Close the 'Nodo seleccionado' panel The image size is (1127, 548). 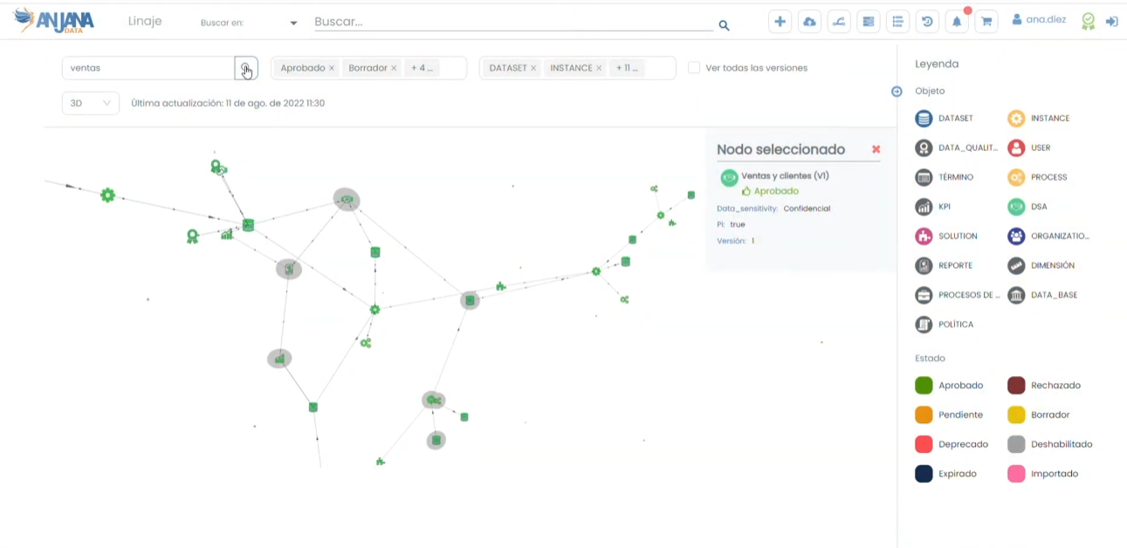876,150
